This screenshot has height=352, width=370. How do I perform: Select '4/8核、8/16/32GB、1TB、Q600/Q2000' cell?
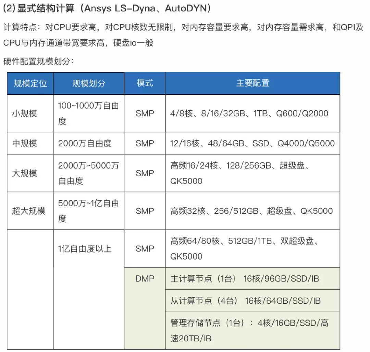point(253,113)
